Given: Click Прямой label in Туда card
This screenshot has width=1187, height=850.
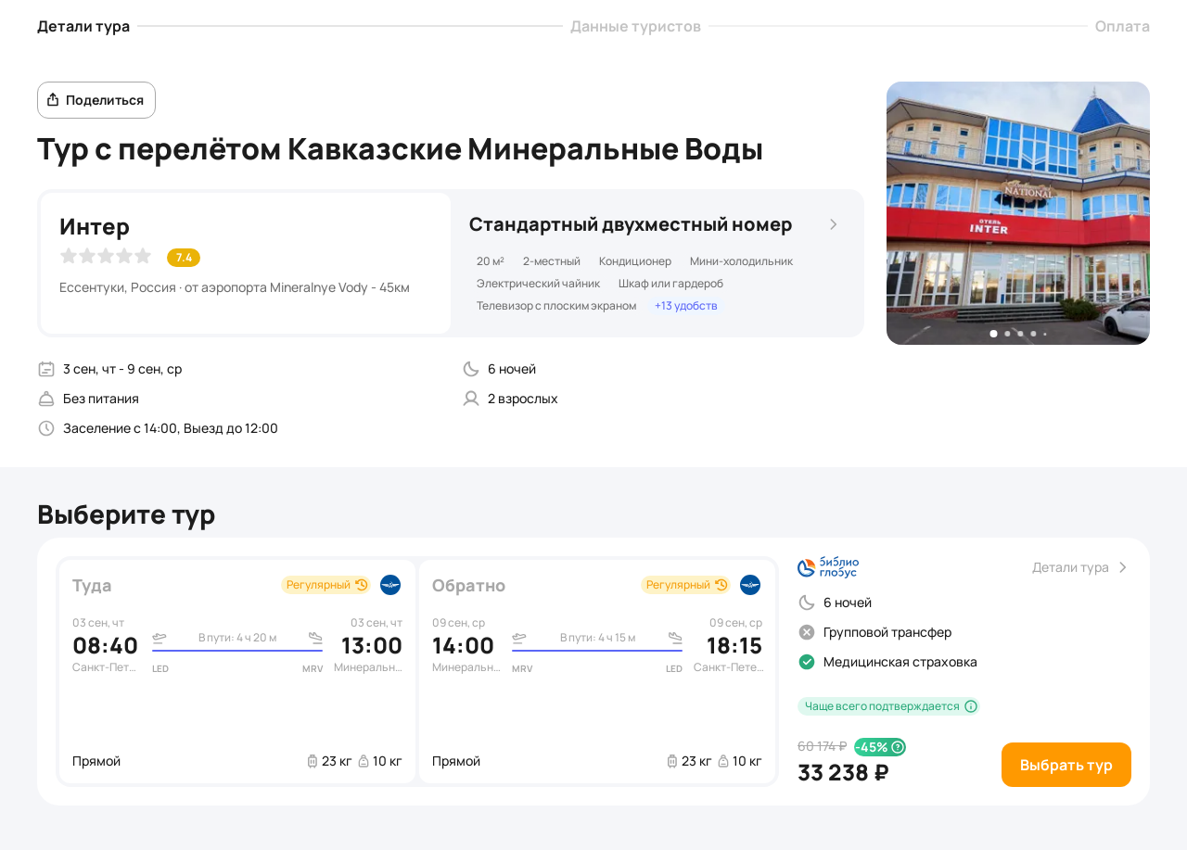Looking at the screenshot, I should pos(96,761).
